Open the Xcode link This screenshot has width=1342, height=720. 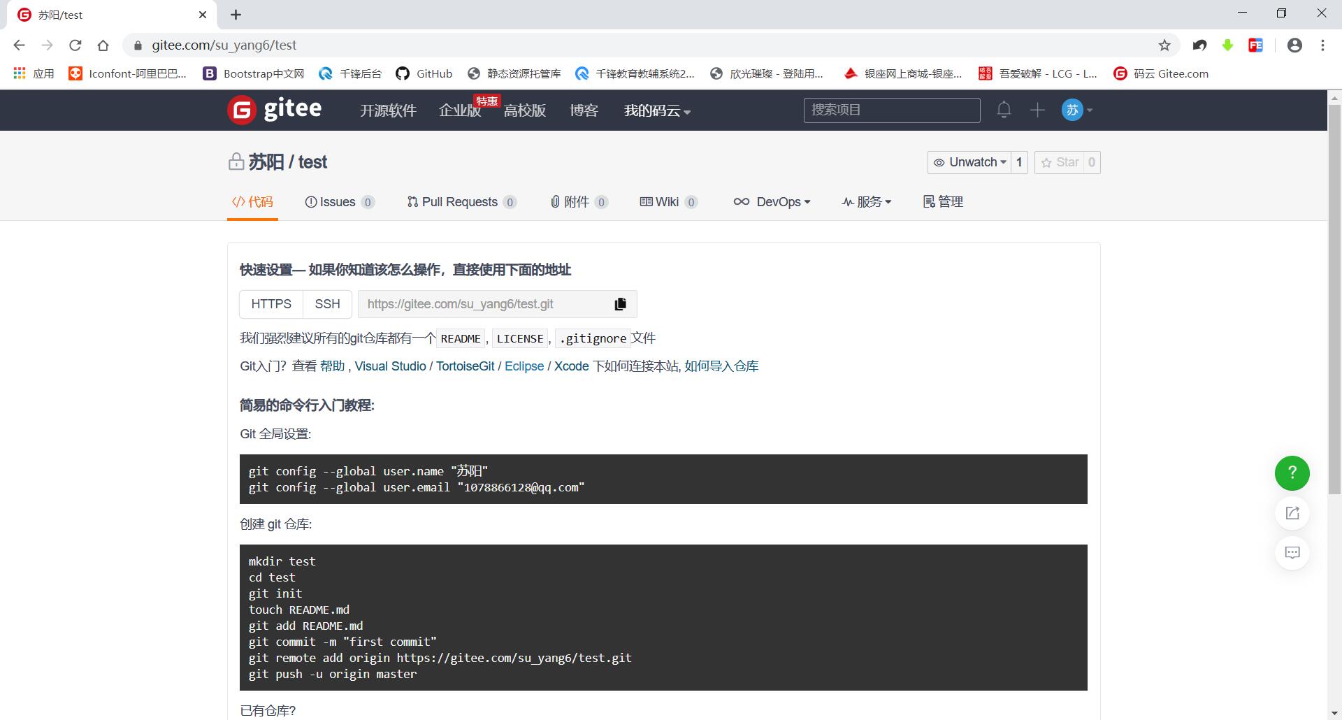[572, 366]
